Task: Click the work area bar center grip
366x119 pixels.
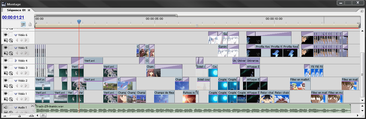Action: tap(197, 26)
